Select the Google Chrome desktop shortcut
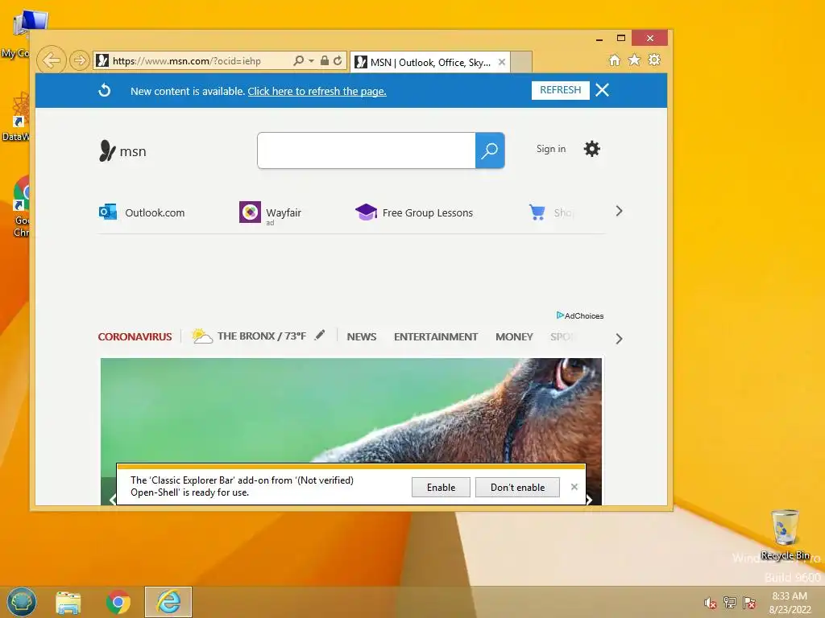This screenshot has width=825, height=618. (x=22, y=206)
